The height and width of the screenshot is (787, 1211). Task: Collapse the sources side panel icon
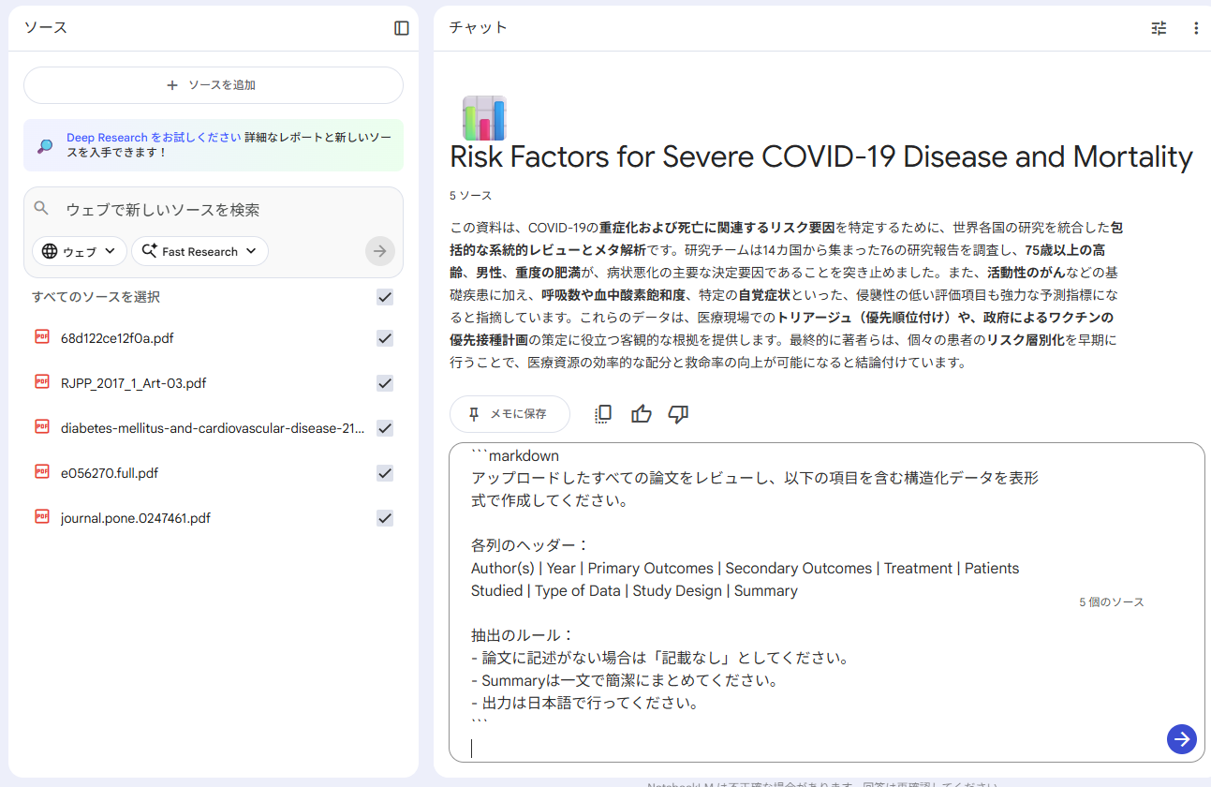[402, 28]
